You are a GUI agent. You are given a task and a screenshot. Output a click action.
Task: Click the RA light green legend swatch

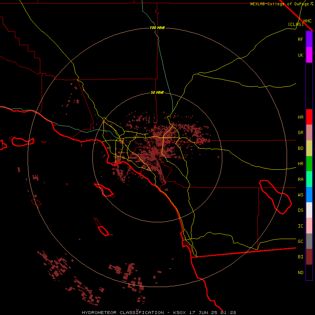click(309, 179)
